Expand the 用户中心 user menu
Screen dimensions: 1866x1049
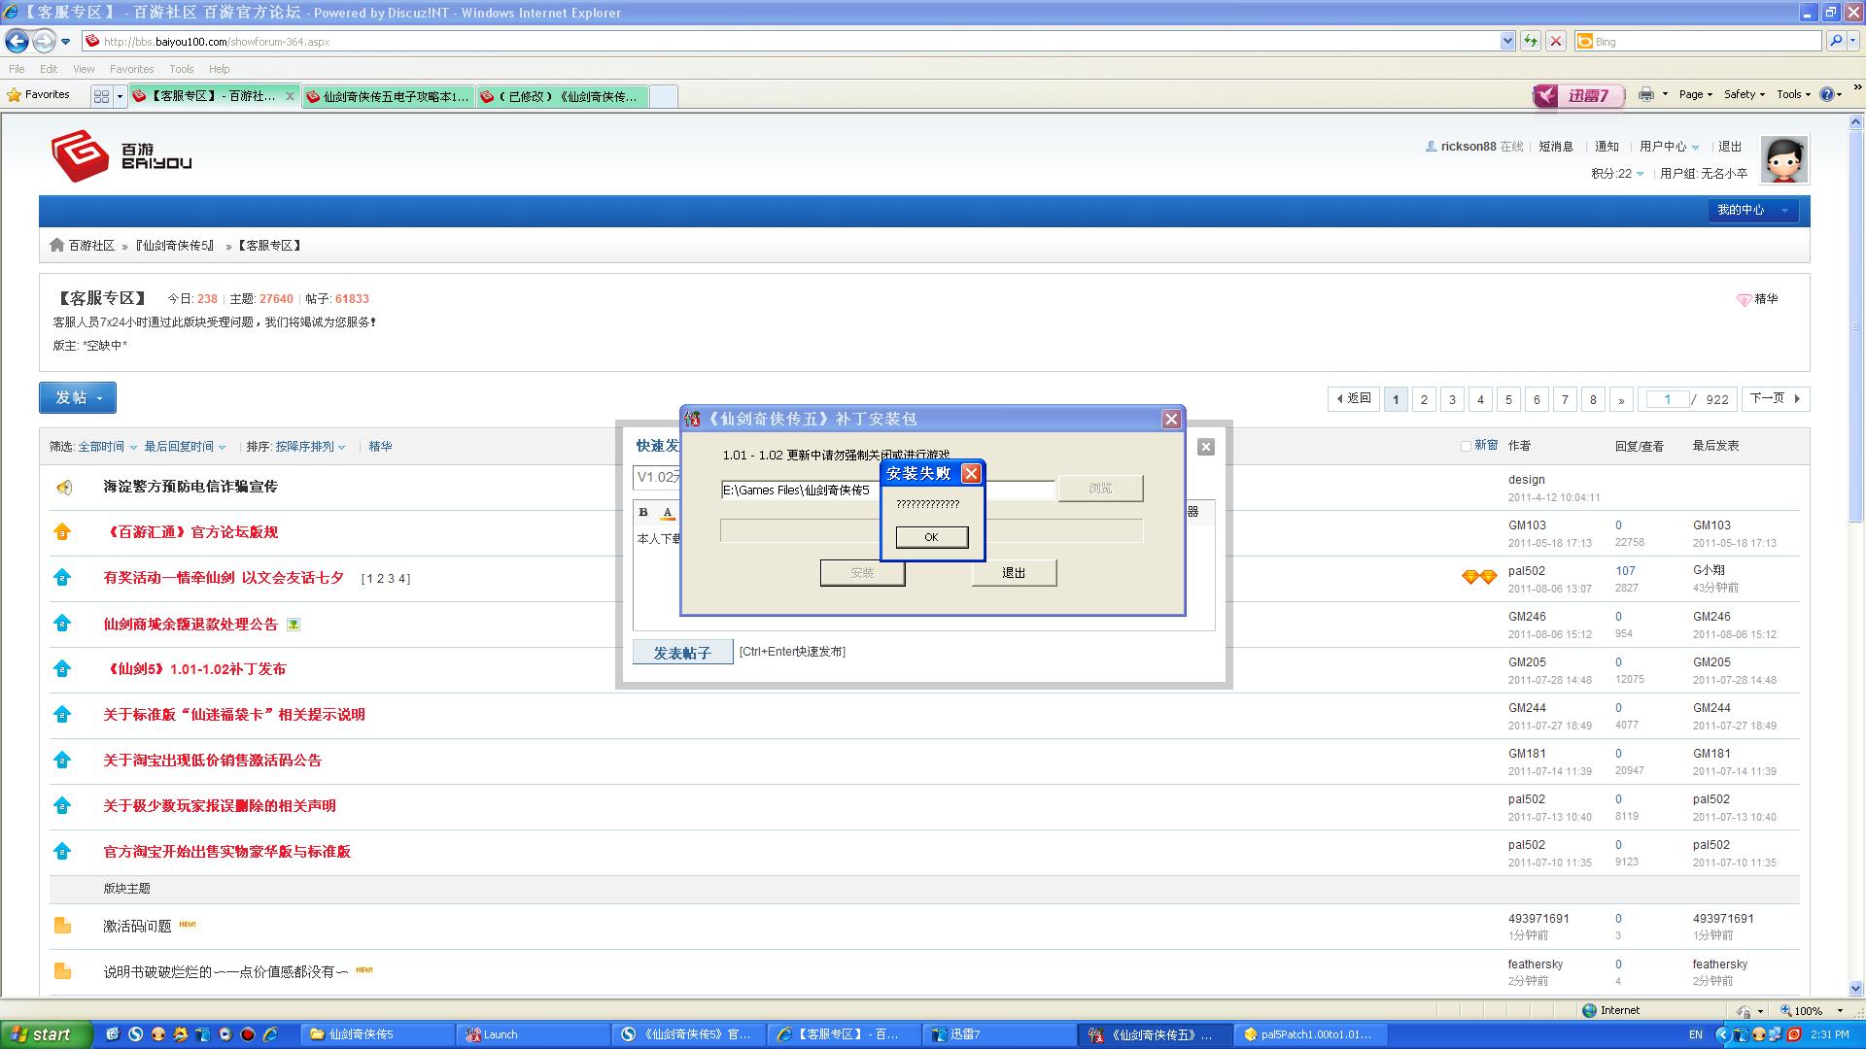pyautogui.click(x=1669, y=147)
